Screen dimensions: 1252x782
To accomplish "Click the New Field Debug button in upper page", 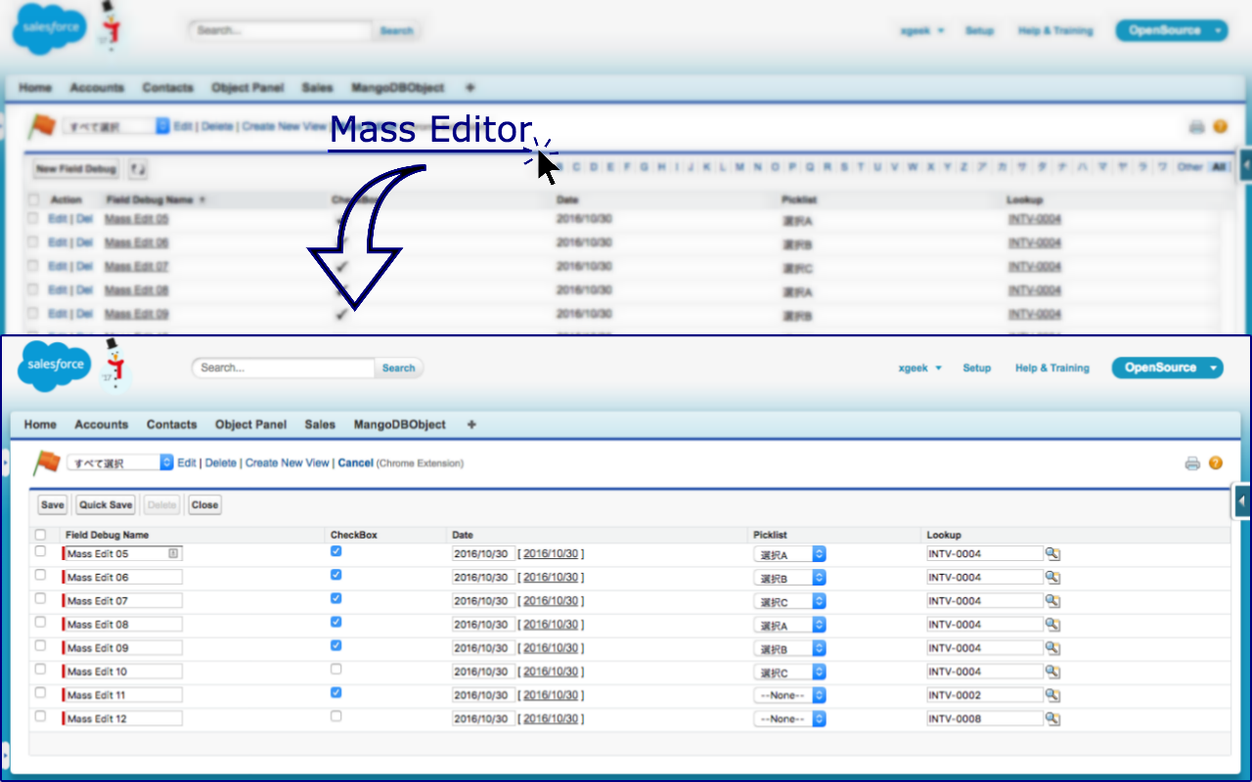I will click(76, 169).
